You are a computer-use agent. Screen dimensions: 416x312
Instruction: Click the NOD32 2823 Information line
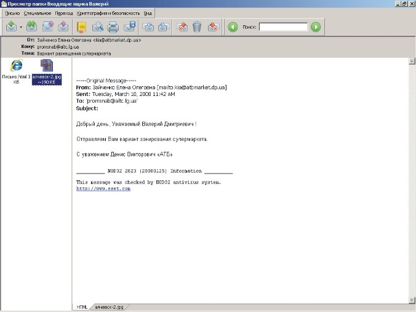pos(154,171)
